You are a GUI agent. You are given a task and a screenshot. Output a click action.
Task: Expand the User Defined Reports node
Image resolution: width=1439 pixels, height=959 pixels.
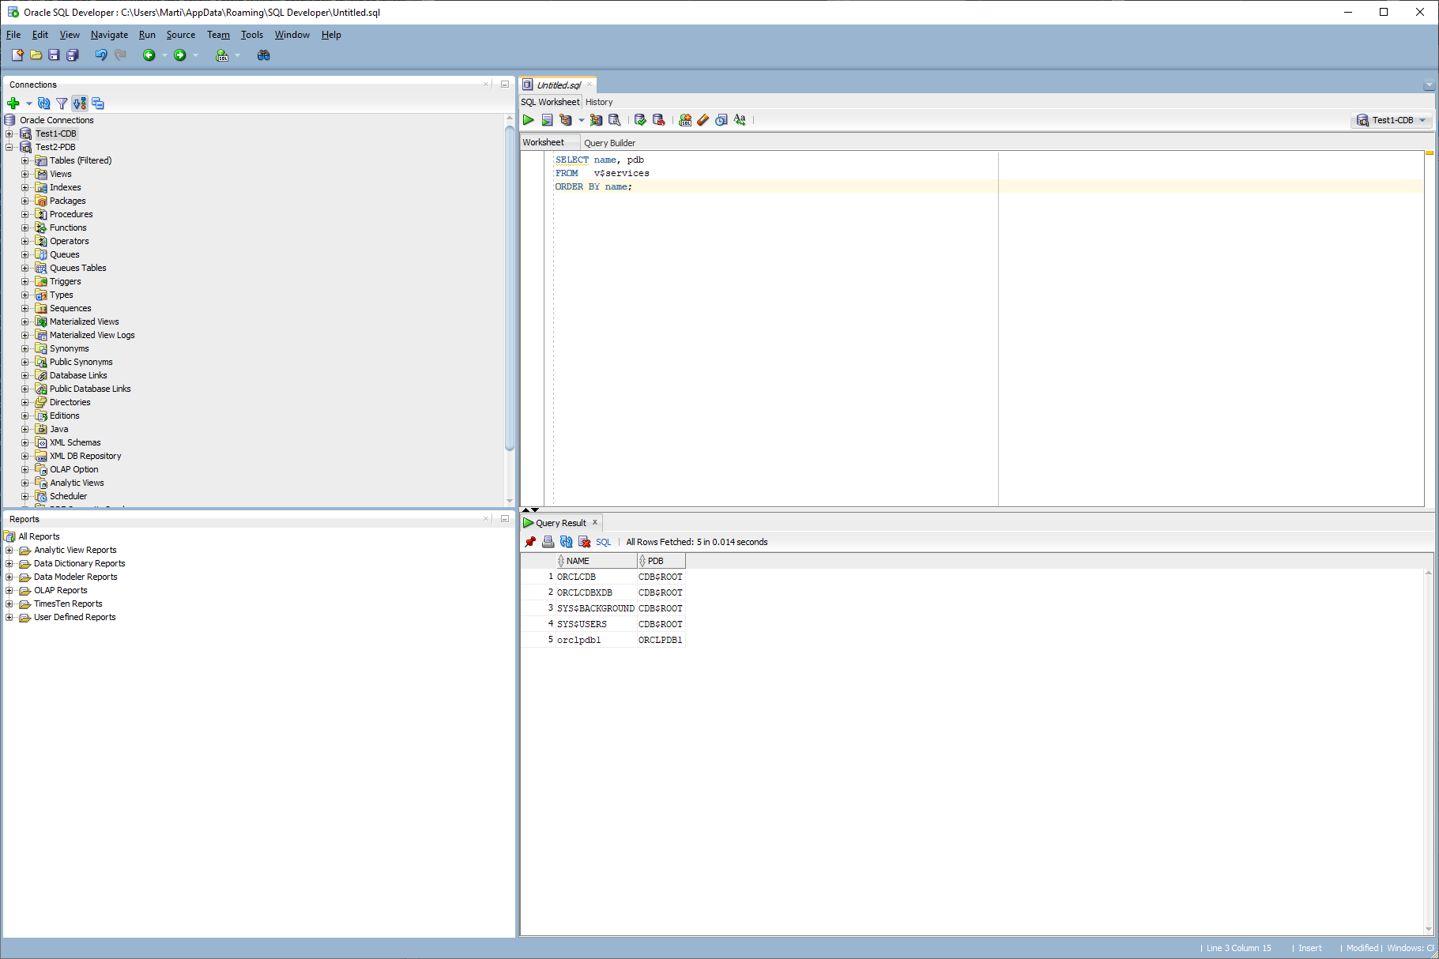coord(9,617)
